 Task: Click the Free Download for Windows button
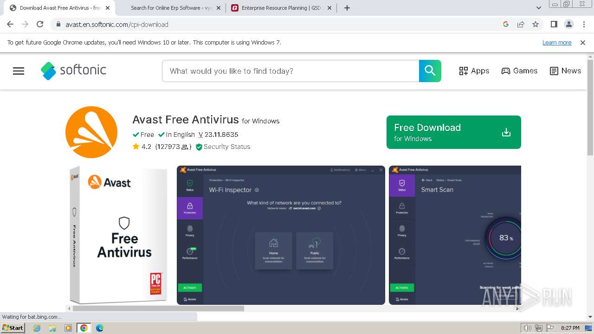[x=454, y=132]
